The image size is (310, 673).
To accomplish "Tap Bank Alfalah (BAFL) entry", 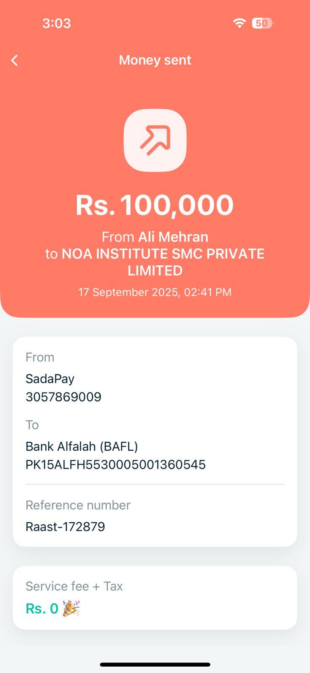I will pyautogui.click(x=82, y=446).
